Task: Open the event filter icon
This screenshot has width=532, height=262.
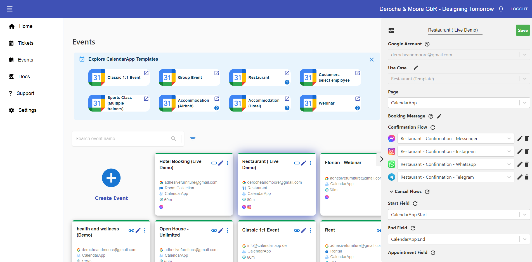Action: point(193,139)
